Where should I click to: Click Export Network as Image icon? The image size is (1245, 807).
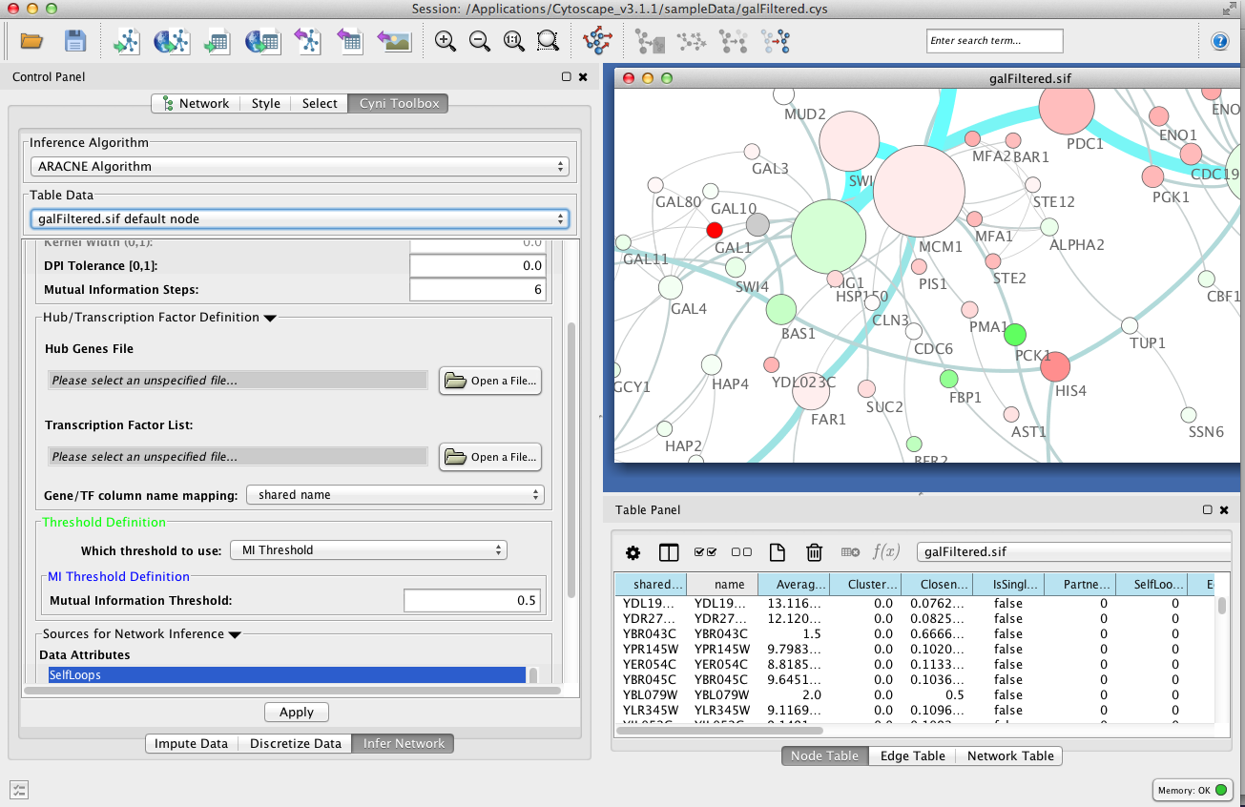click(393, 41)
